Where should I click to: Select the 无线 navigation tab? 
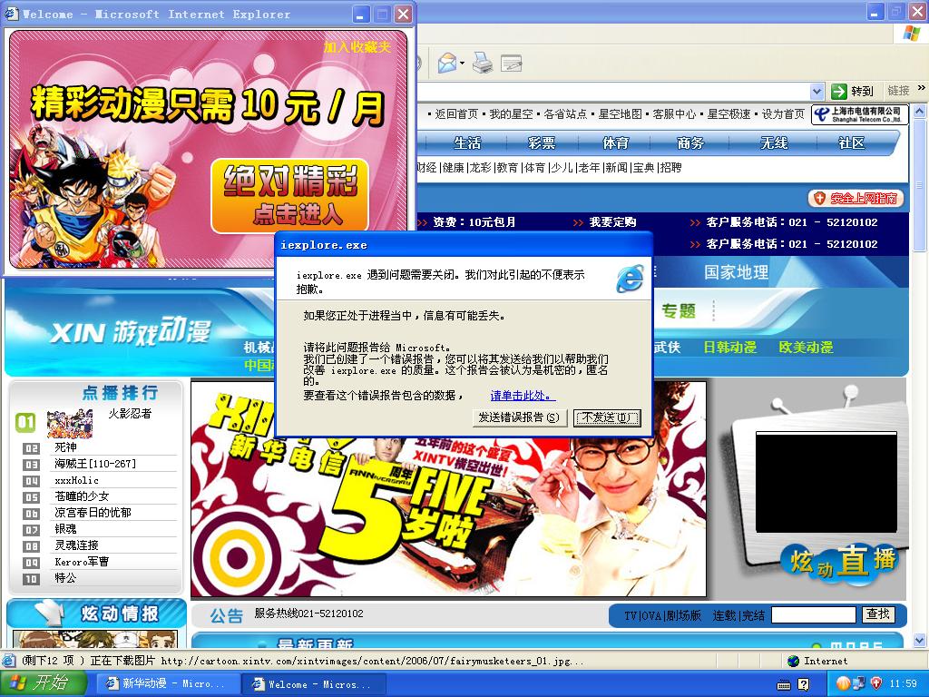tap(774, 142)
